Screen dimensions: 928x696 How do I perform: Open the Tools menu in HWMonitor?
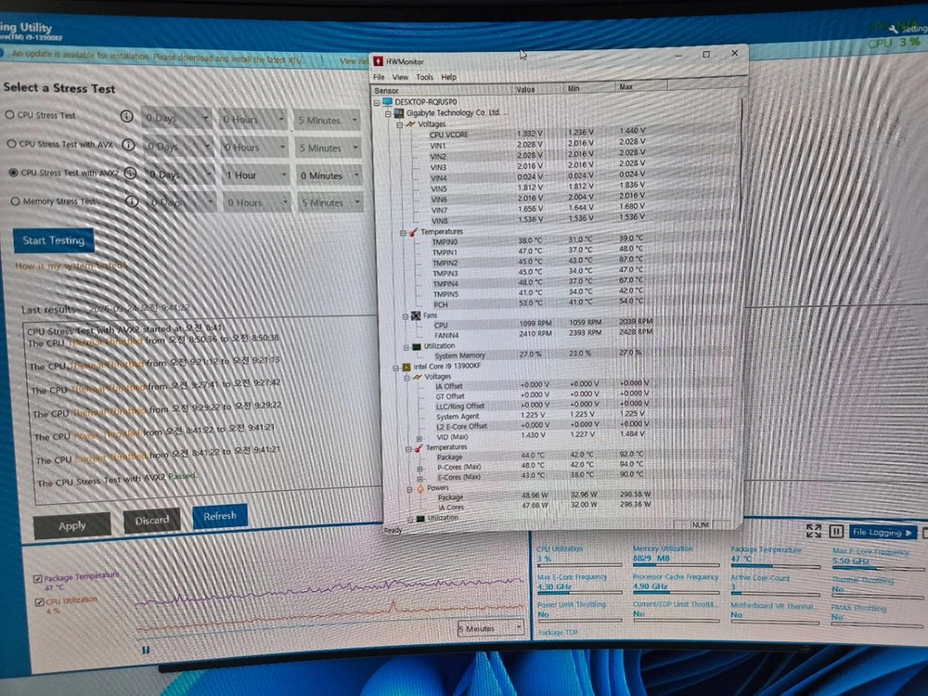pos(424,77)
